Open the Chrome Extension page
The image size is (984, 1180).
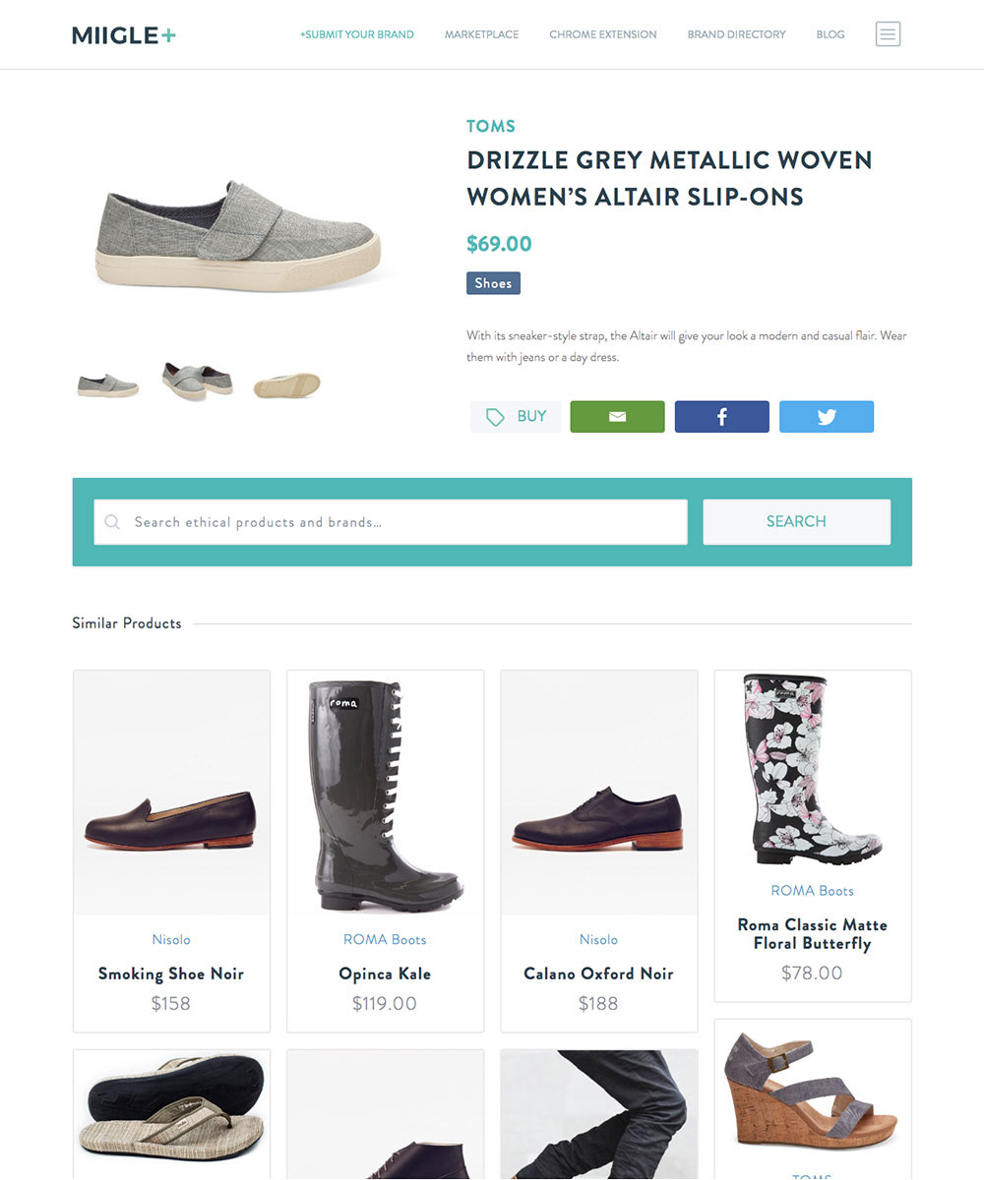[603, 34]
